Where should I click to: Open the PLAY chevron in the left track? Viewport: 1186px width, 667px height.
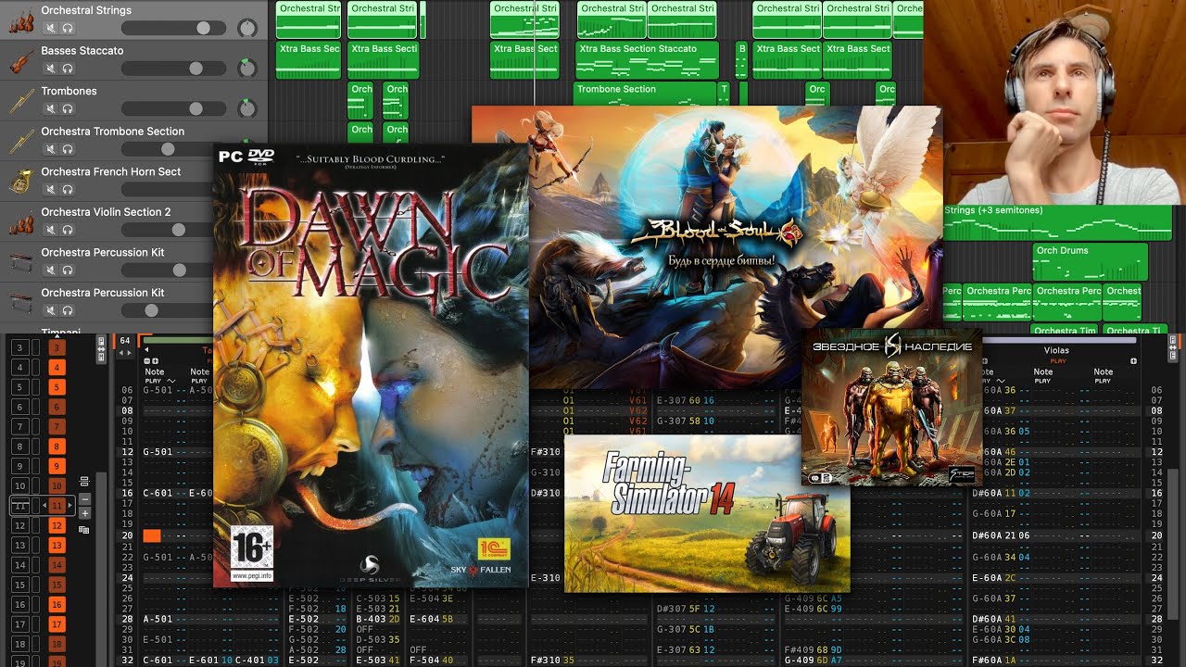point(171,381)
